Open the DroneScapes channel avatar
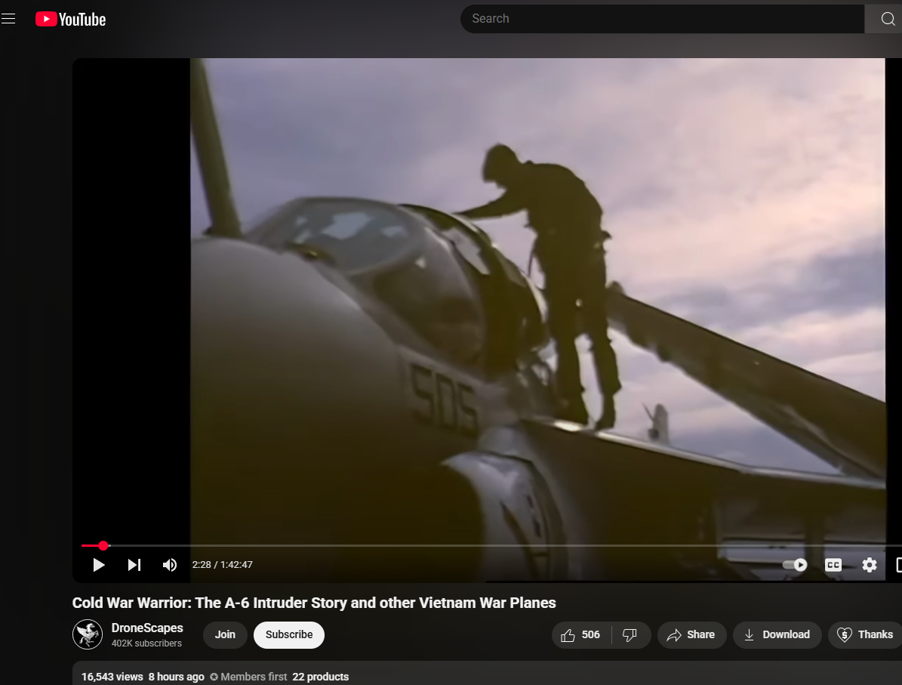This screenshot has width=902, height=685. point(88,634)
